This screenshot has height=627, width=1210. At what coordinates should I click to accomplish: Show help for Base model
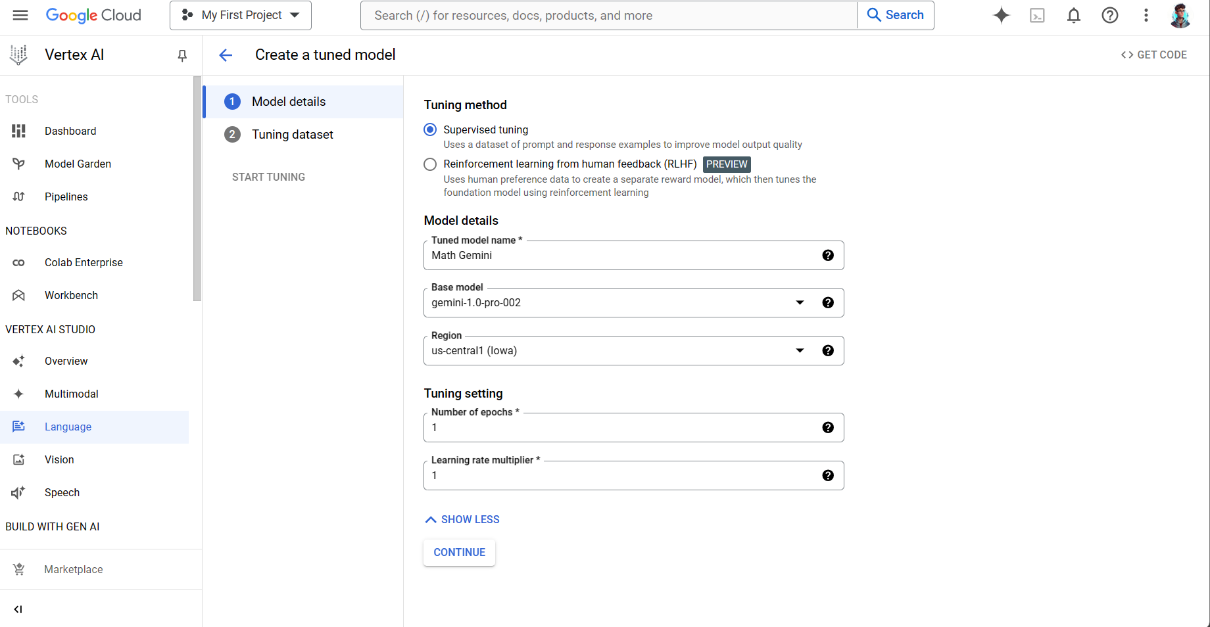coord(828,303)
